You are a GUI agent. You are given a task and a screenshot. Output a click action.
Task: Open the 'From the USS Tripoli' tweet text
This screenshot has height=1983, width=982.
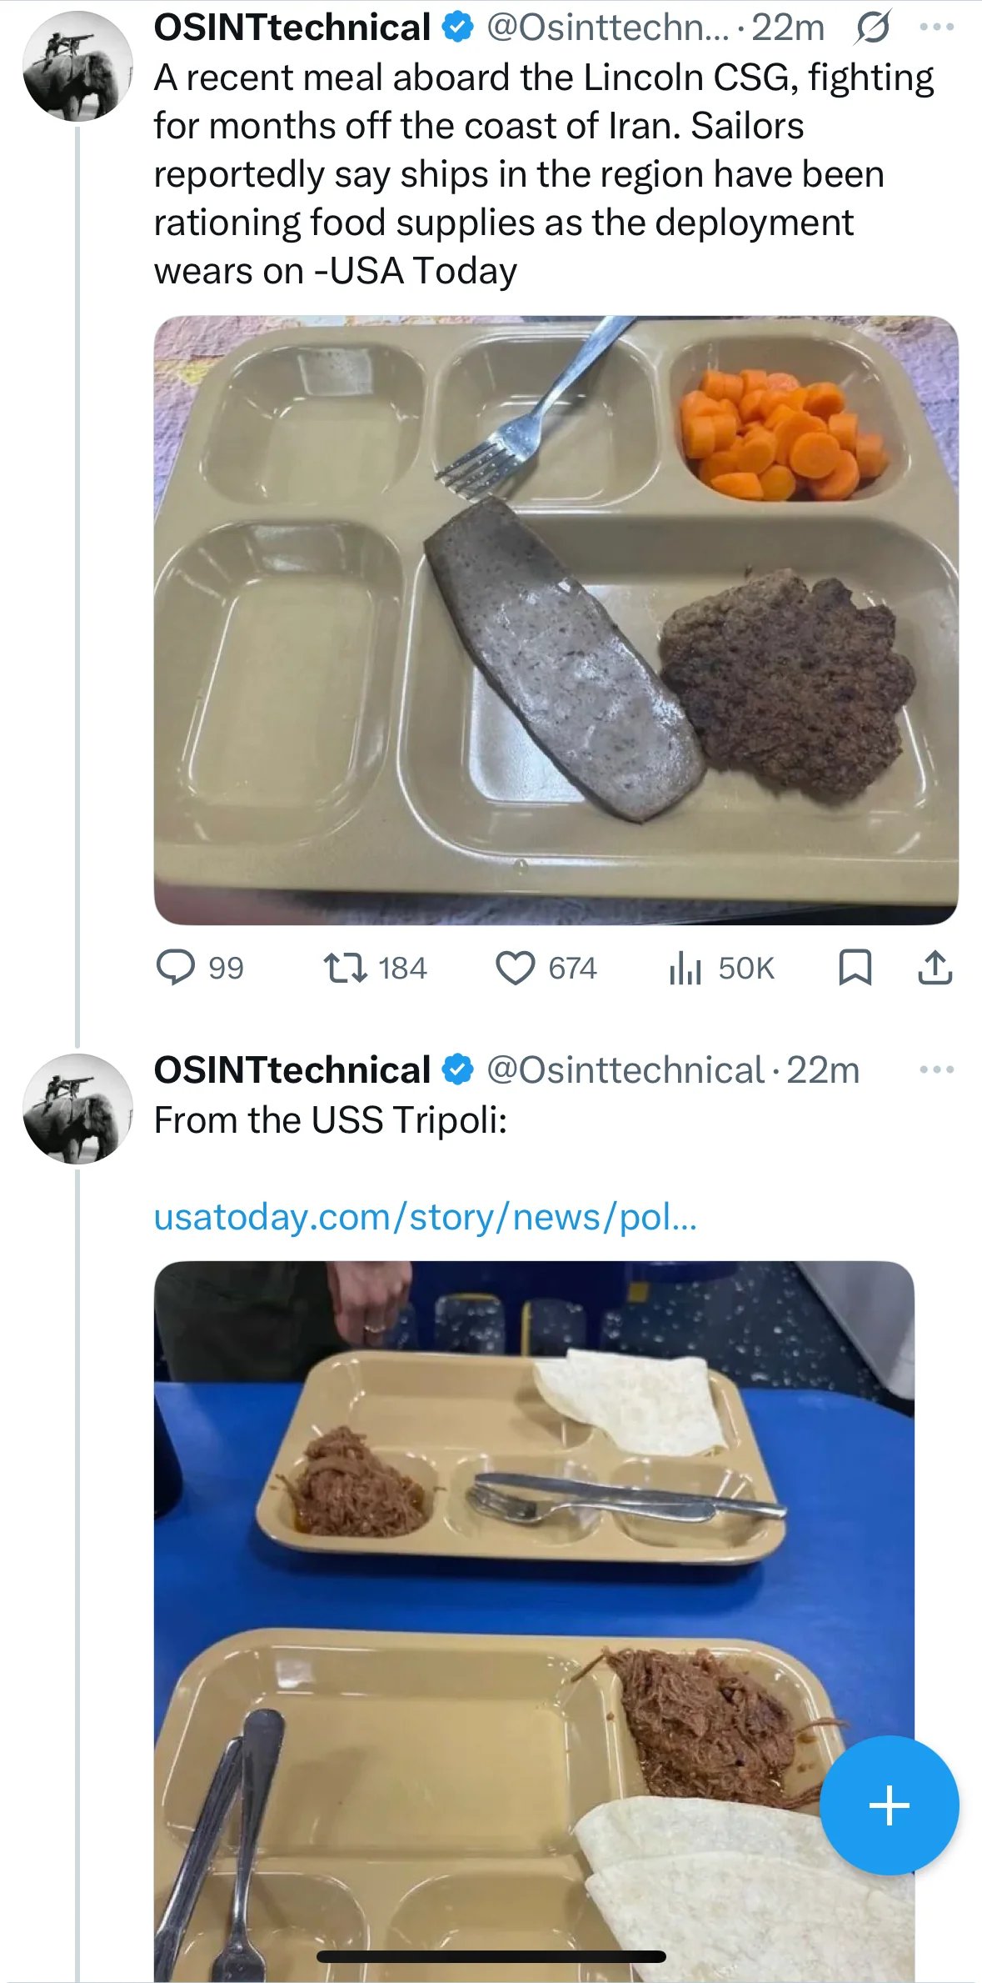point(331,1120)
